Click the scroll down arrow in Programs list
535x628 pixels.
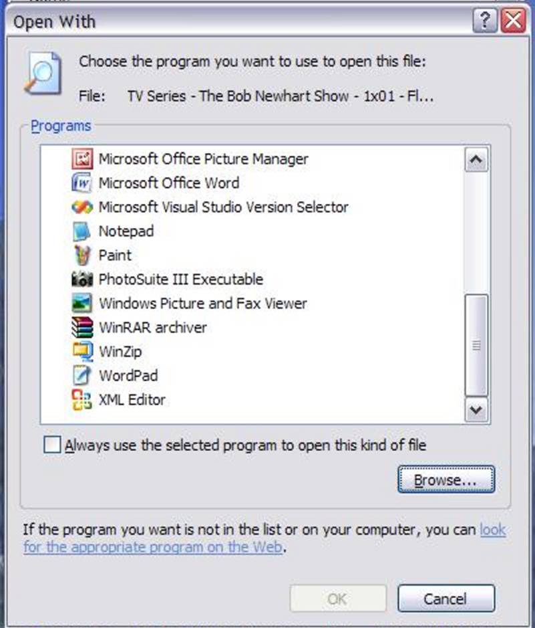pyautogui.click(x=476, y=410)
